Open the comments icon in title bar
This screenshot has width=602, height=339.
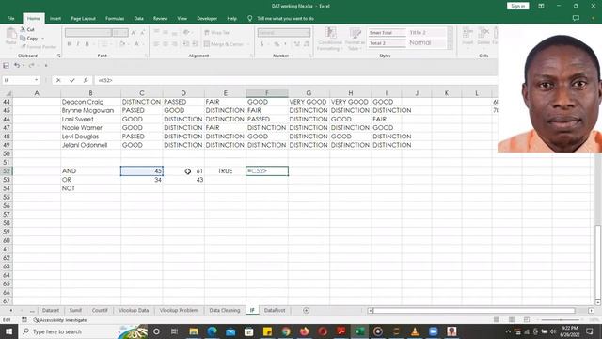[576, 18]
